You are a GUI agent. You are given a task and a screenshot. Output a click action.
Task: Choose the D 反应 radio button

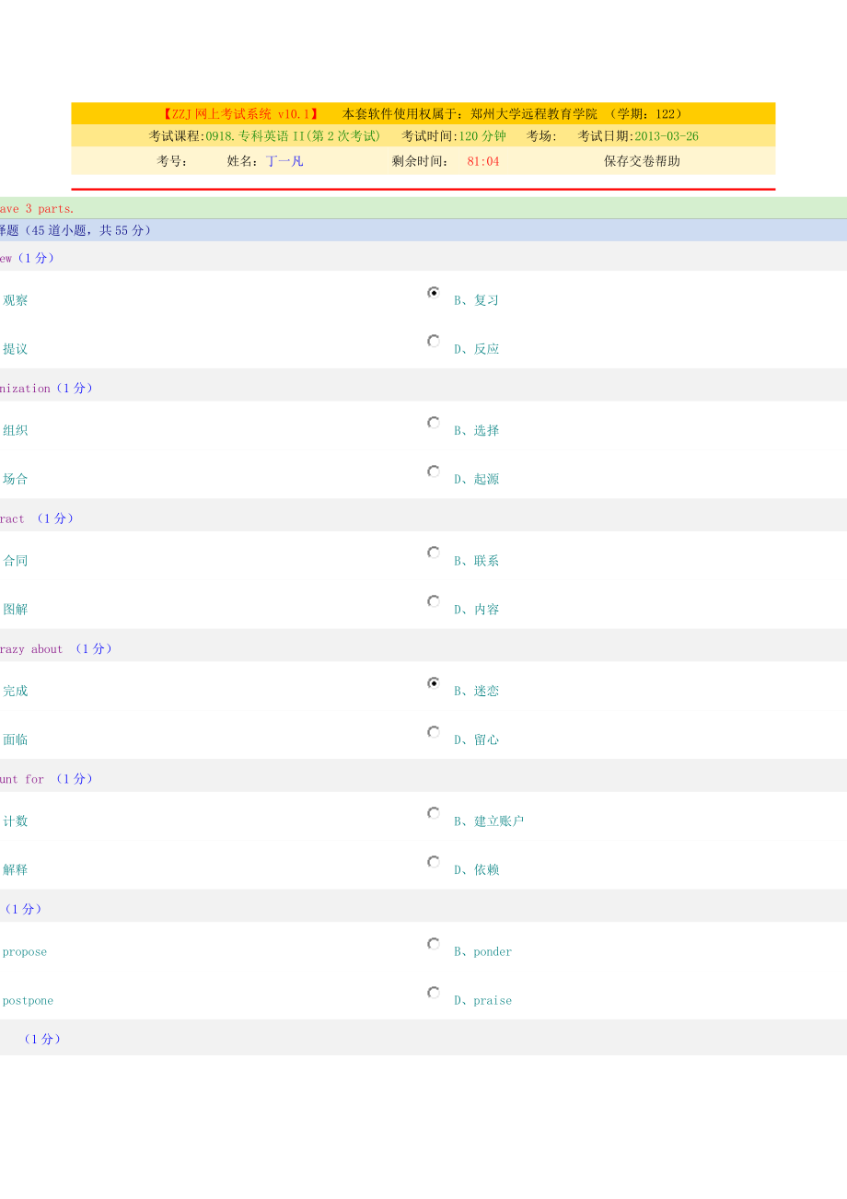click(x=434, y=342)
